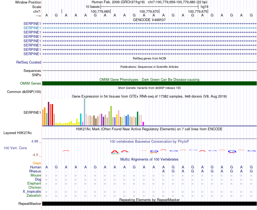This screenshot has width=257, height=210.
Task: Click the large red A in PhyloP track
Action: (115, 152)
